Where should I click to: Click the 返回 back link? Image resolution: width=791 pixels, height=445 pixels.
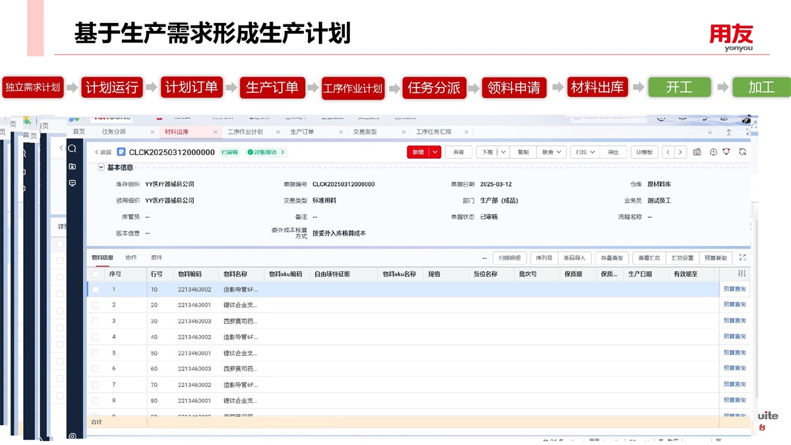click(x=103, y=152)
